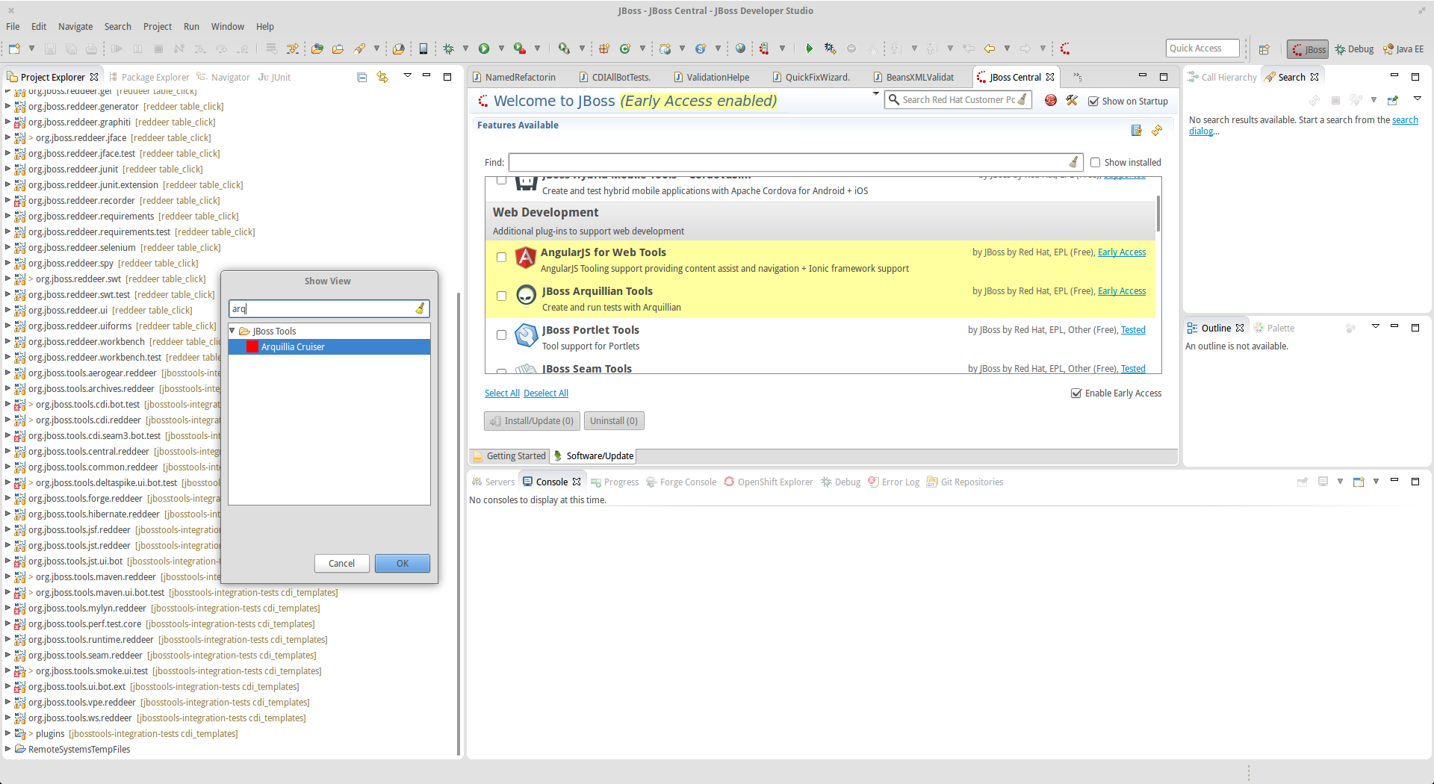Image resolution: width=1434 pixels, height=784 pixels.
Task: Click the JBoss Central toolbar icon
Action: (x=1065, y=49)
